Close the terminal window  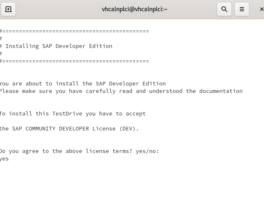click(x=261, y=9)
